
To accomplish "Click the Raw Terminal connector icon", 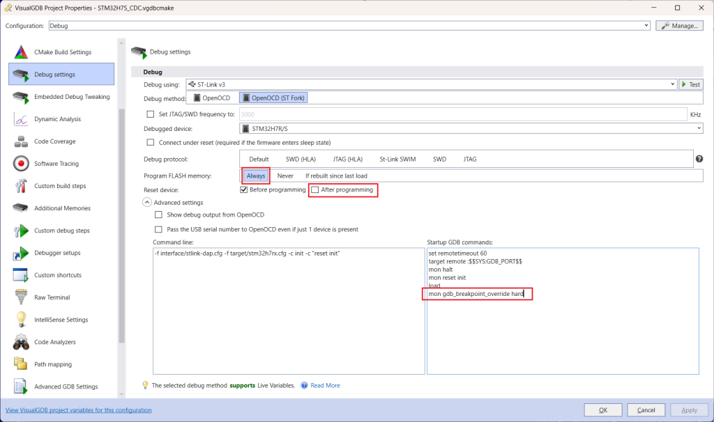I will click(21, 297).
